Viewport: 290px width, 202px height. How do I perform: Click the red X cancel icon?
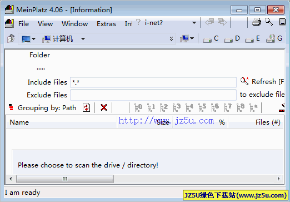point(104,107)
